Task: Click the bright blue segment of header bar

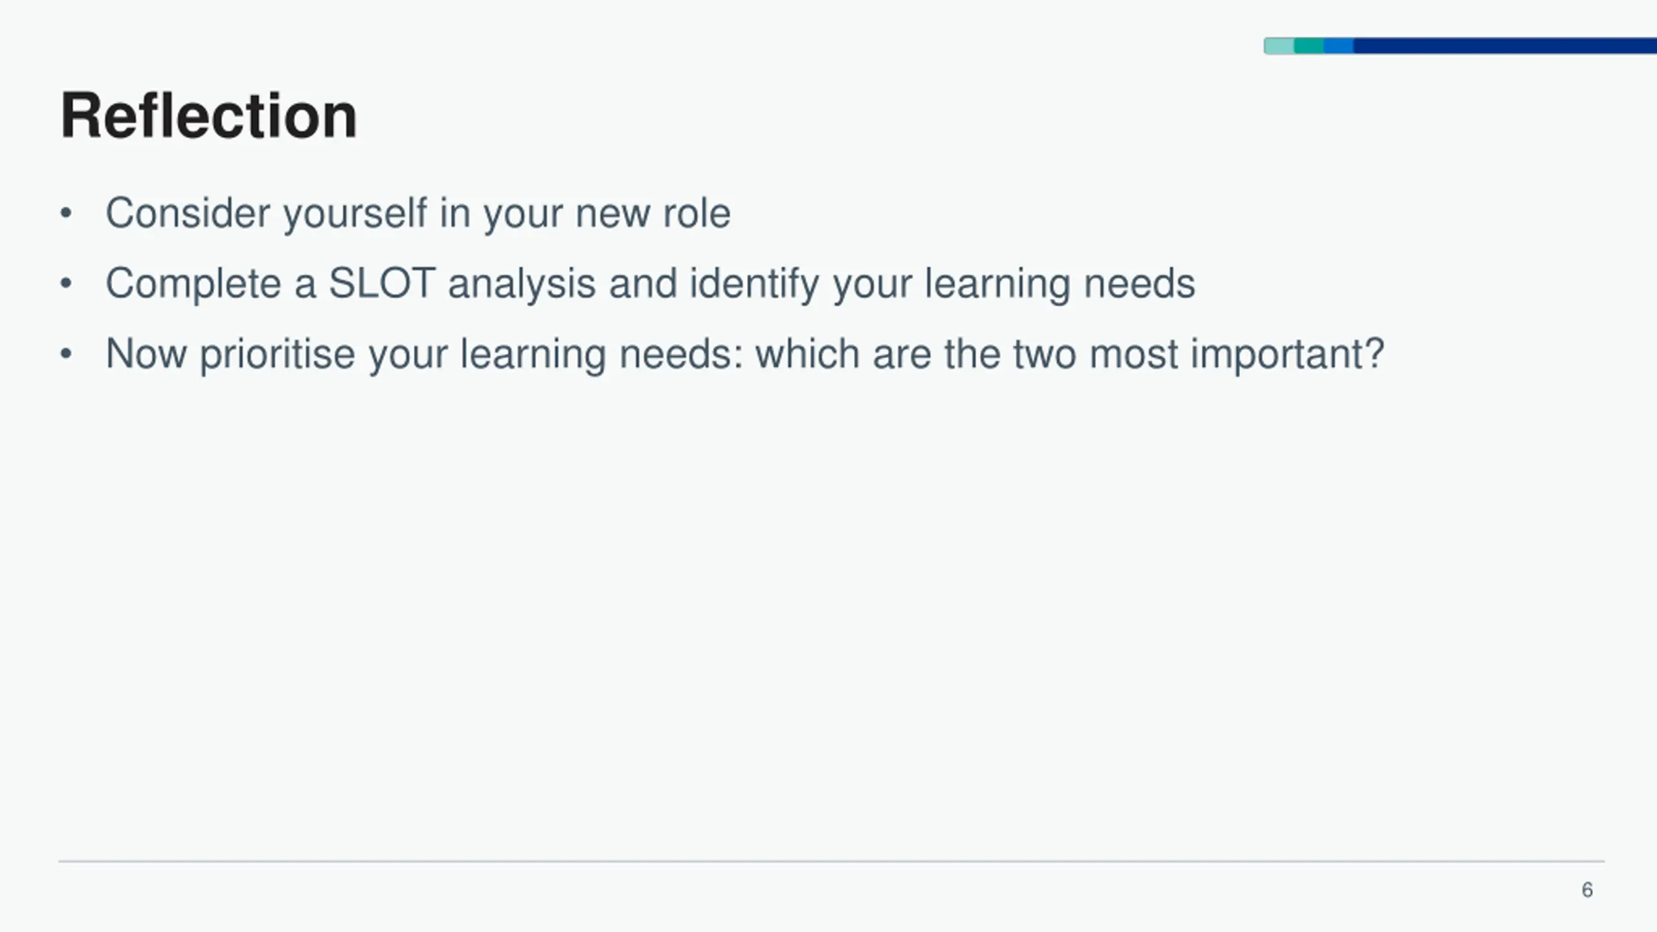Action: coord(1339,46)
